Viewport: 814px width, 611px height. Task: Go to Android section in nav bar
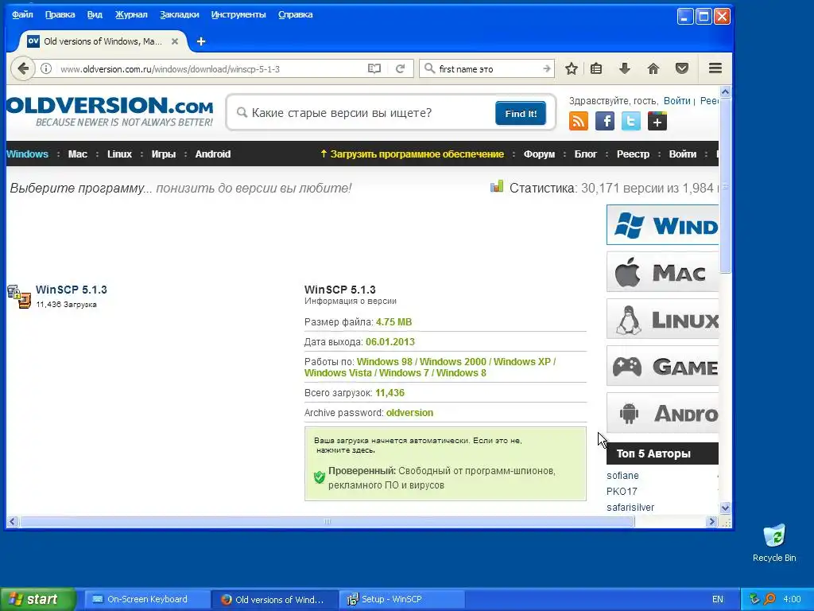213,154
